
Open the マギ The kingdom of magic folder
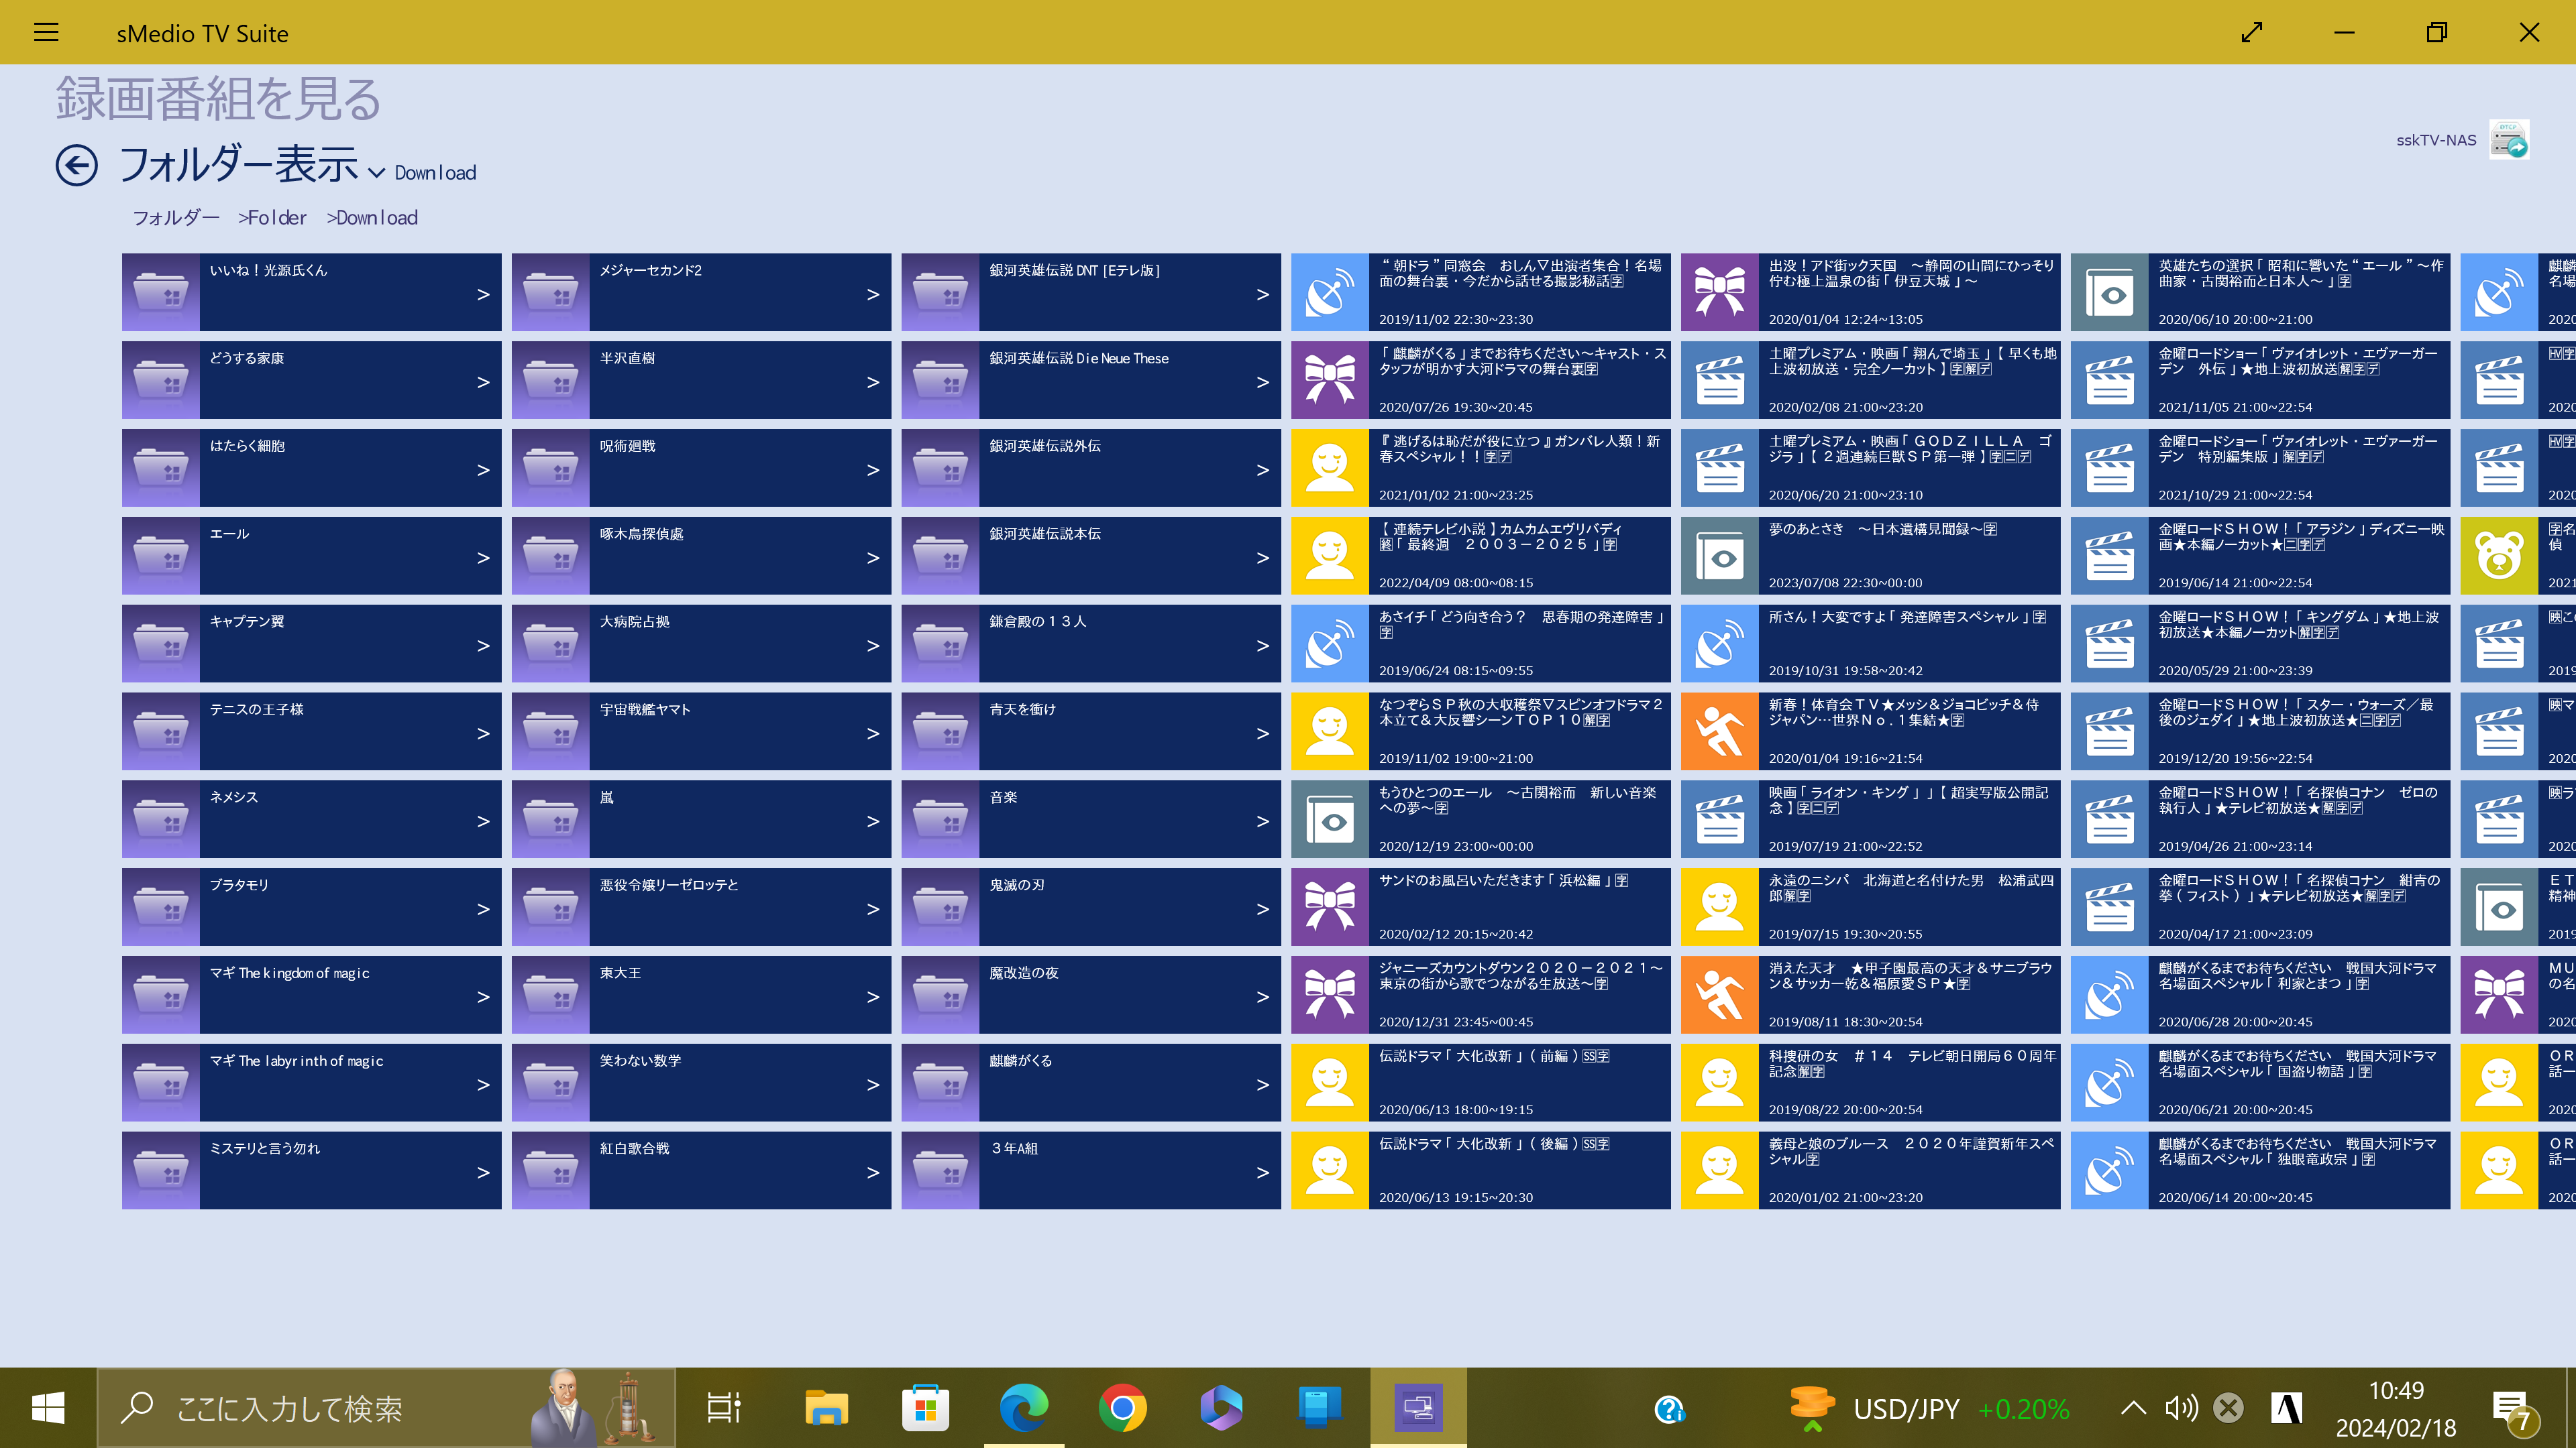311,994
